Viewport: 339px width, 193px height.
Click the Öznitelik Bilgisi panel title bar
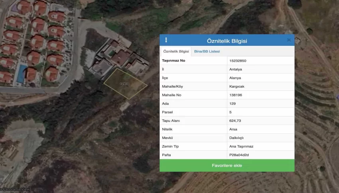(x=227, y=41)
